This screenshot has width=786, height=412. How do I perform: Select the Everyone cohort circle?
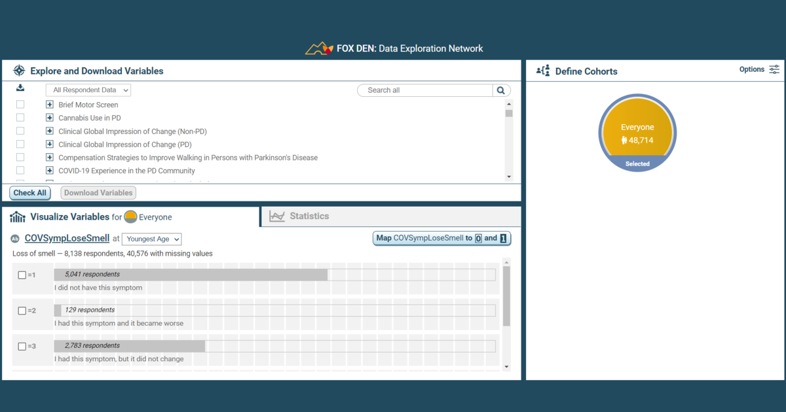(x=637, y=132)
